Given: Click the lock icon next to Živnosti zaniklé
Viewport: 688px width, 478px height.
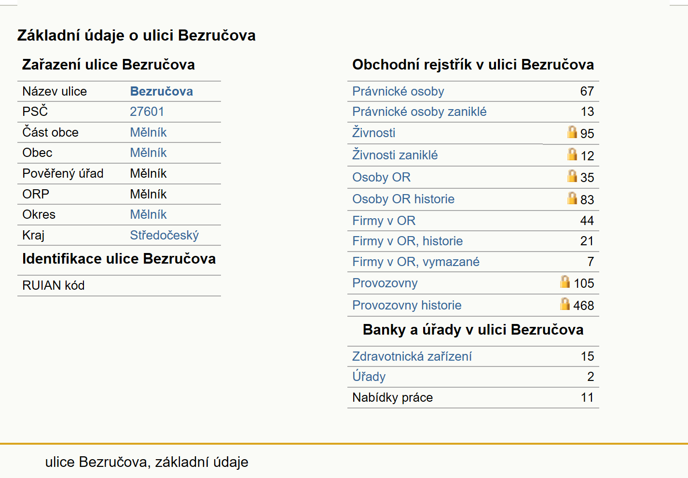Looking at the screenshot, I should [572, 154].
